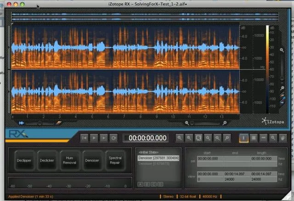Click the rewind to start transport button
The height and width of the screenshot is (201, 294).
click(x=84, y=138)
